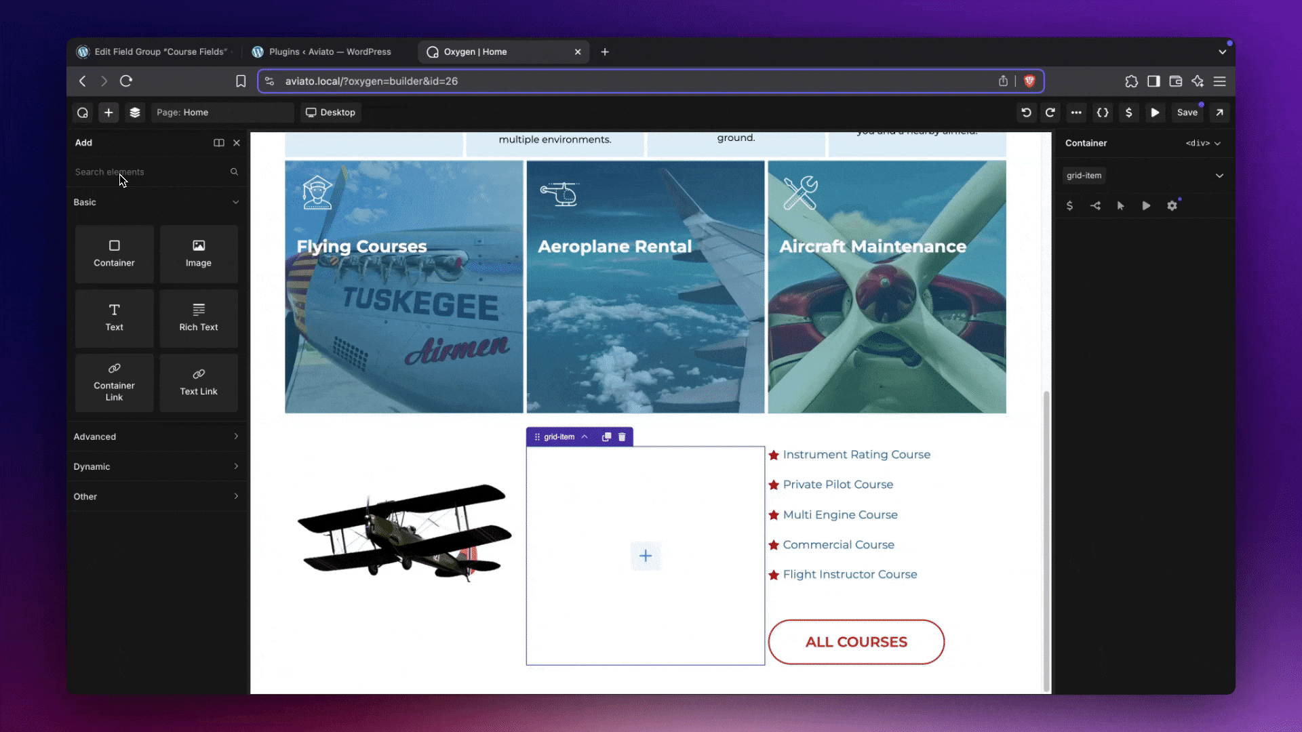Open the play animation tab in properties
This screenshot has width=1302, height=732.
click(x=1146, y=206)
